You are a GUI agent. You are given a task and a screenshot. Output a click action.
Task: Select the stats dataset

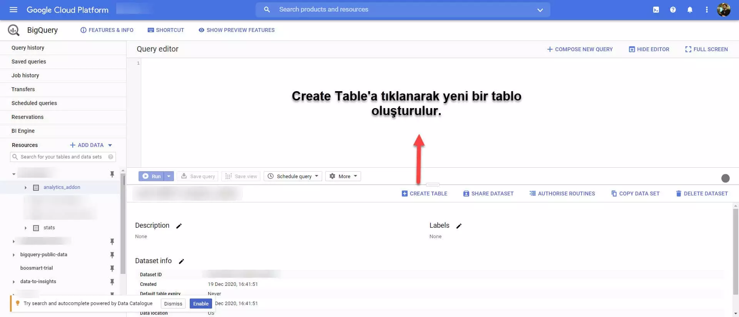49,228
